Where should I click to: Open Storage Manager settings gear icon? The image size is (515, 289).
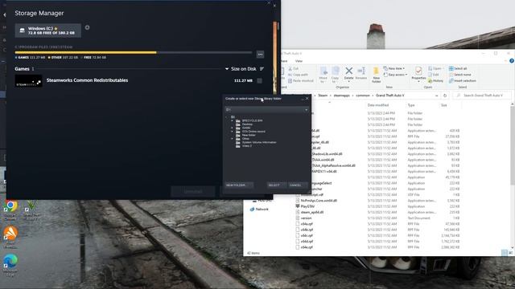pyautogui.click(x=87, y=27)
